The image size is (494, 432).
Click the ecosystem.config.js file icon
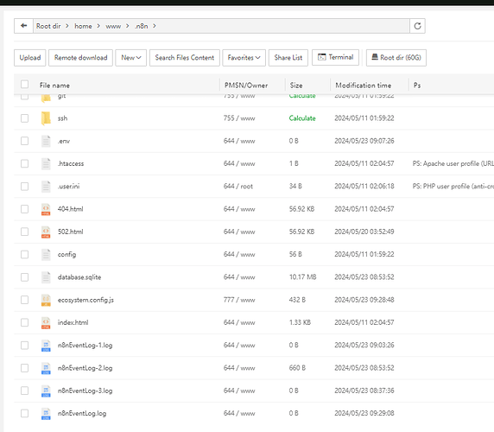(x=46, y=300)
